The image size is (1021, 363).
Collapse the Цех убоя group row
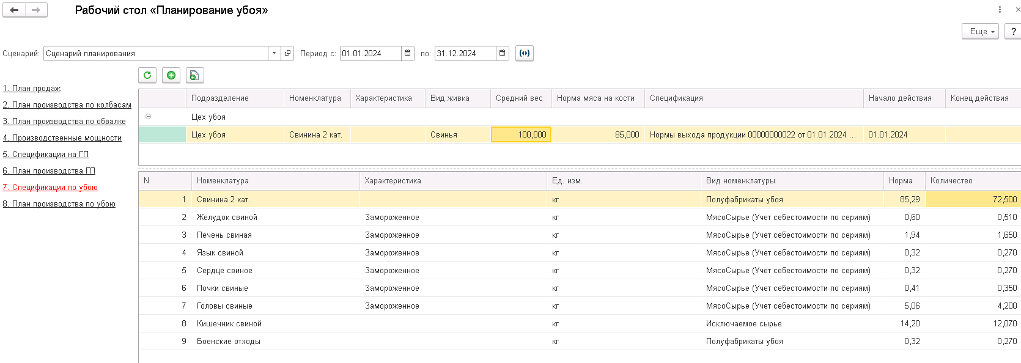[x=149, y=117]
